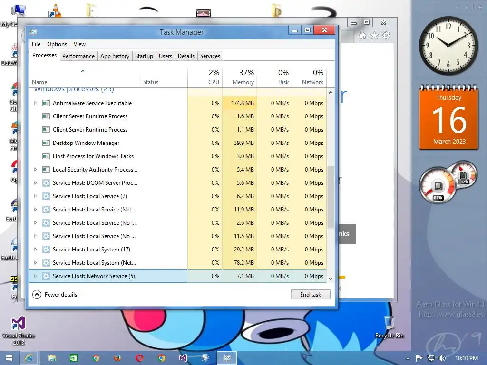The height and width of the screenshot is (365, 487).
Task: Open the Options menu
Action: tap(57, 44)
